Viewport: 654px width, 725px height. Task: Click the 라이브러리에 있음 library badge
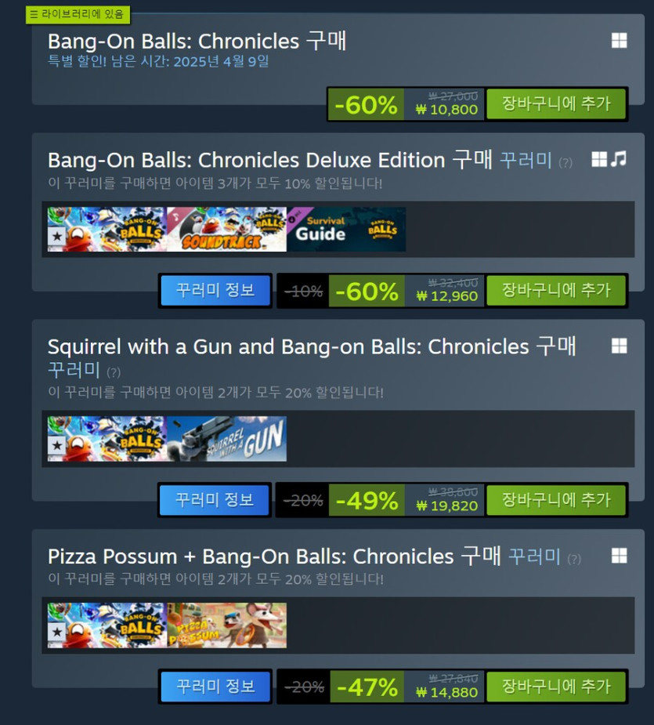[78, 14]
